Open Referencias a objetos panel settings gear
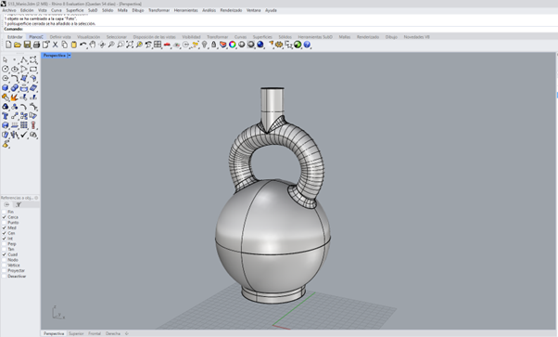 36,198
